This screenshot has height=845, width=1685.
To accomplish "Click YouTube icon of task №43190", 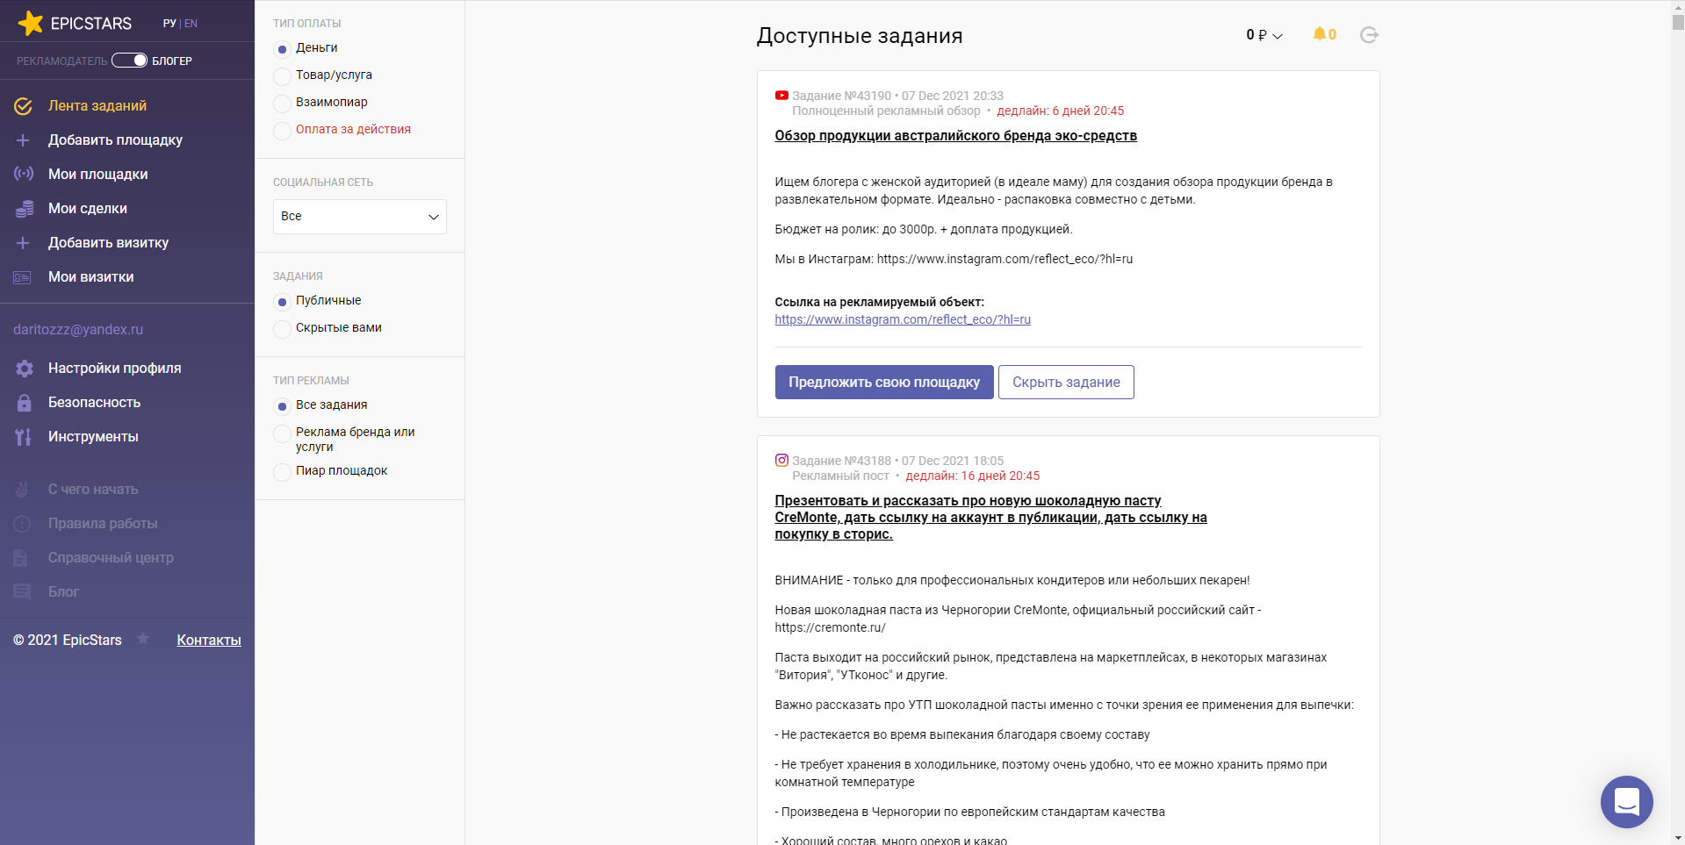I will [781, 96].
